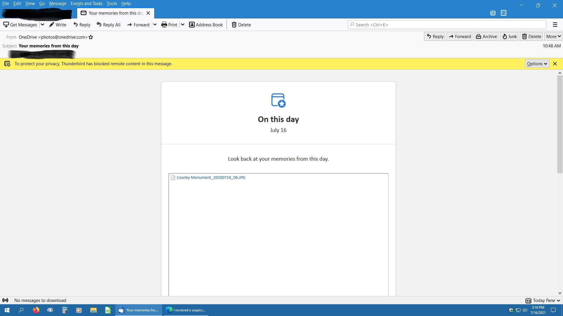
Task: Click the message search field
Action: (x=447, y=25)
